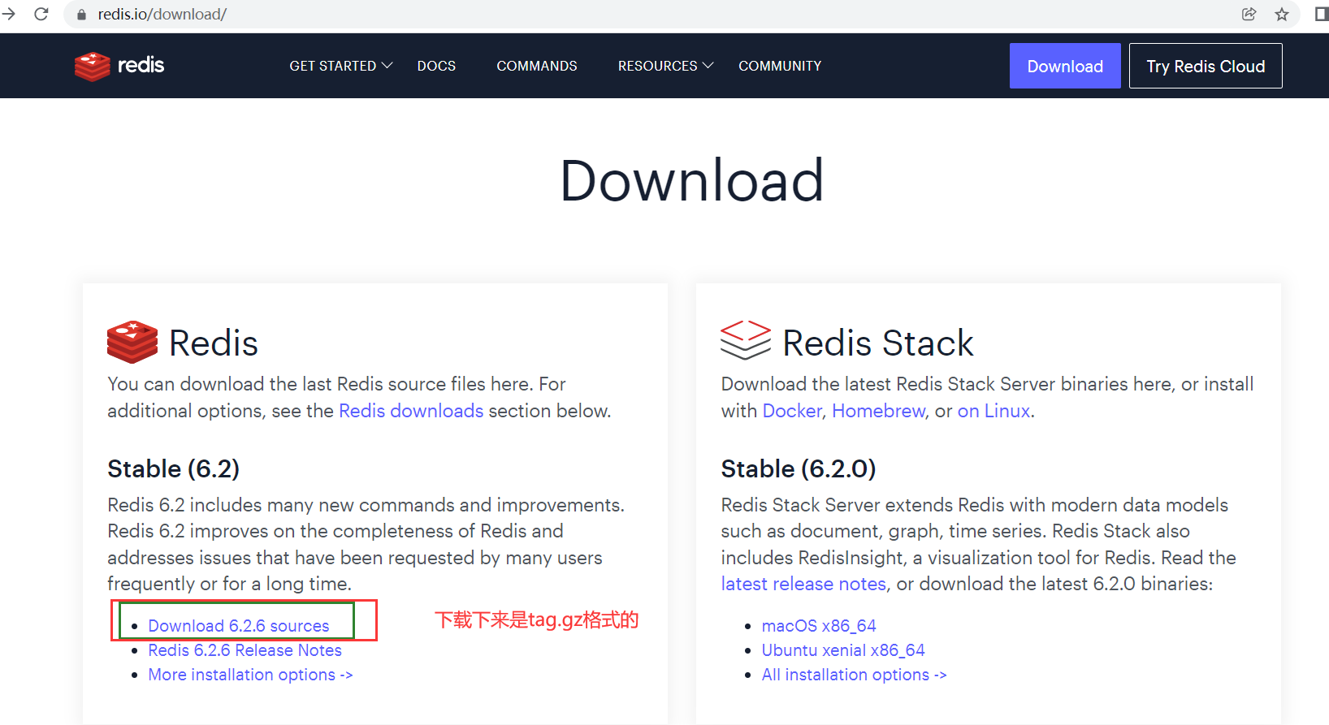Click All installation options link
The image size is (1329, 725).
coord(854,675)
